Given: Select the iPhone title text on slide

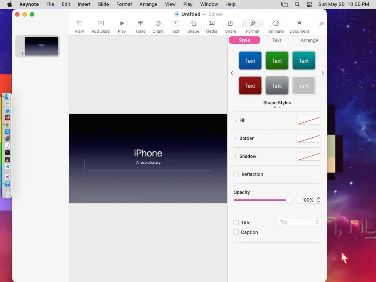Looking at the screenshot, I should 148,153.
